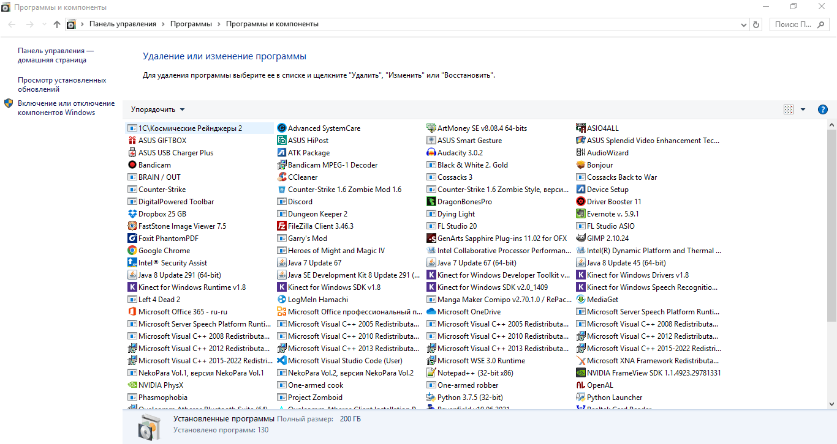The width and height of the screenshot is (837, 444).
Task: Click the NVIDIA PhysX icon
Action: coord(132,385)
